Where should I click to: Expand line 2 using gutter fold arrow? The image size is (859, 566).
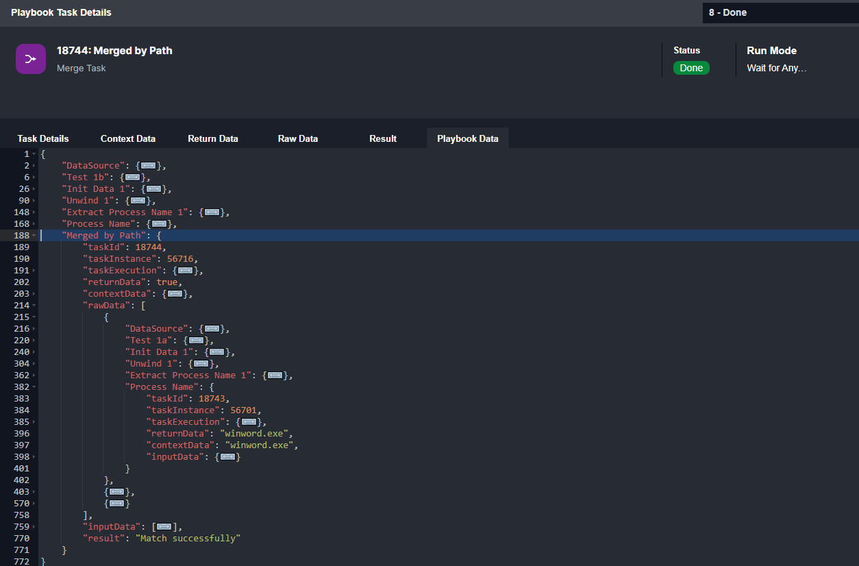pyautogui.click(x=34, y=166)
